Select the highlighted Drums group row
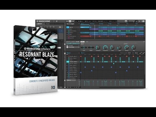Viewport: 156px width, 117px height. tap(73, 27)
